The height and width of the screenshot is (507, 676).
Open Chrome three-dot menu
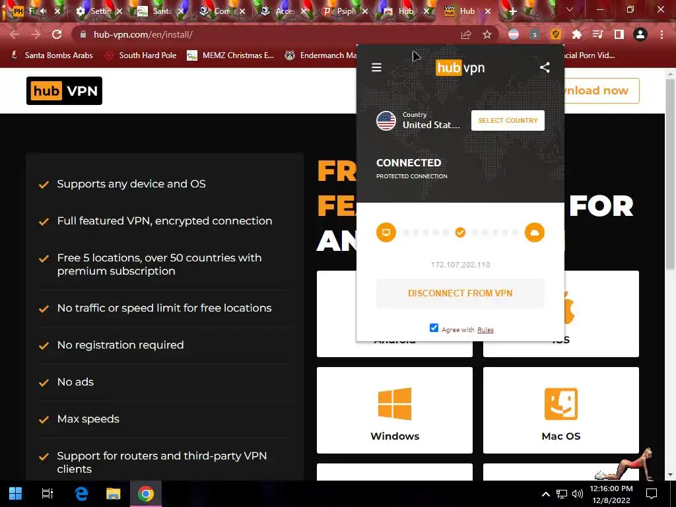point(661,34)
